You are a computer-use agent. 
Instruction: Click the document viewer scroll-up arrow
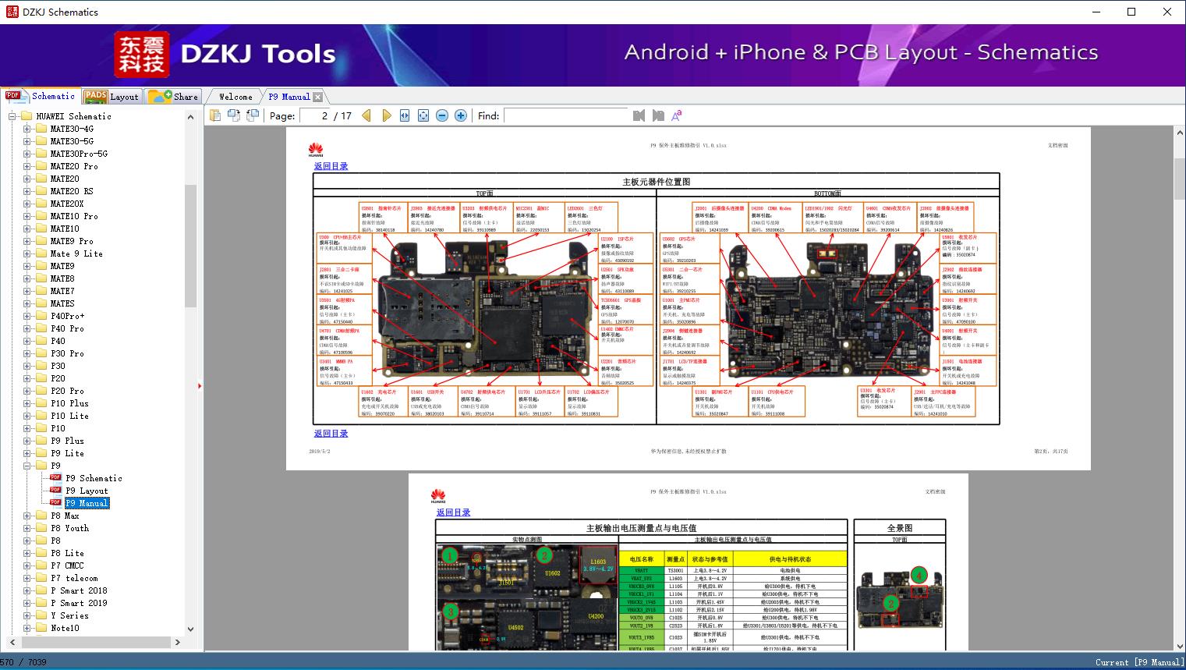(x=1180, y=134)
